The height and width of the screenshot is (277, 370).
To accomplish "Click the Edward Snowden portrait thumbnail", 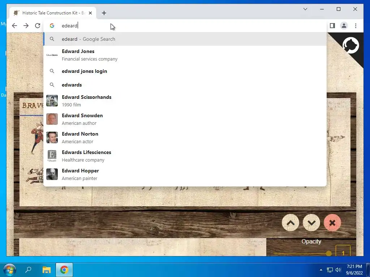I will click(52, 119).
